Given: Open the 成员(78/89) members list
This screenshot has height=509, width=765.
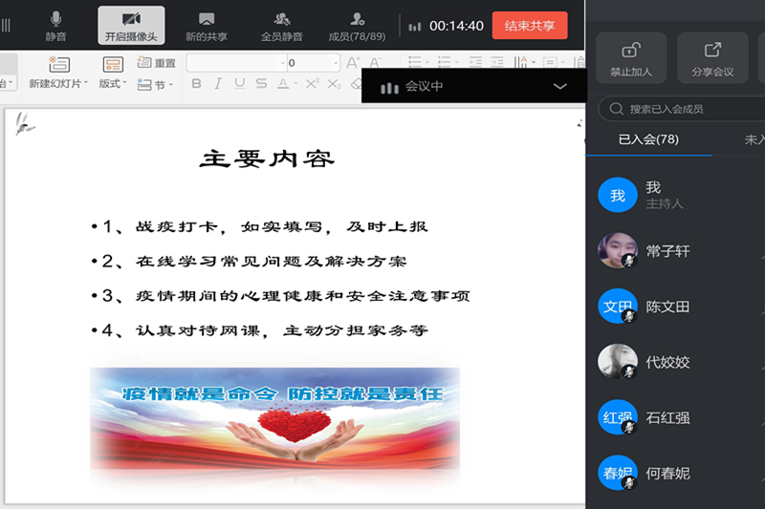Looking at the screenshot, I should 357,25.
